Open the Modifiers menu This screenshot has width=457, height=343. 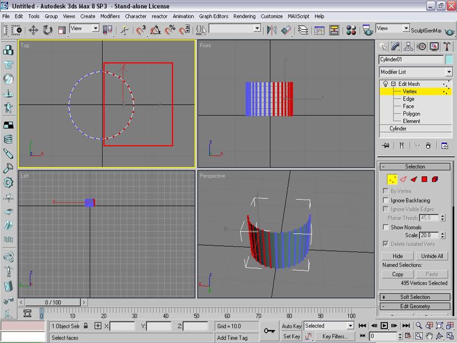point(110,17)
